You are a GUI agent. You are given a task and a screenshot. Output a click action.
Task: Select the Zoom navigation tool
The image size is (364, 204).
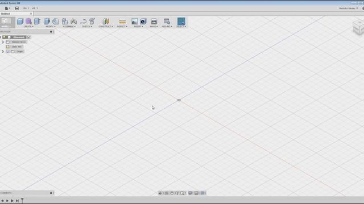(177, 193)
